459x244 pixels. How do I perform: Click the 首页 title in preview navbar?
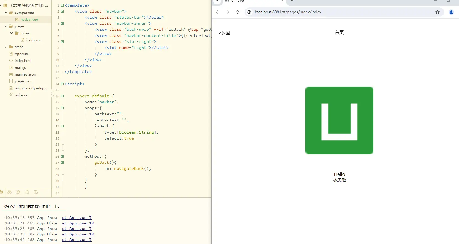[339, 32]
